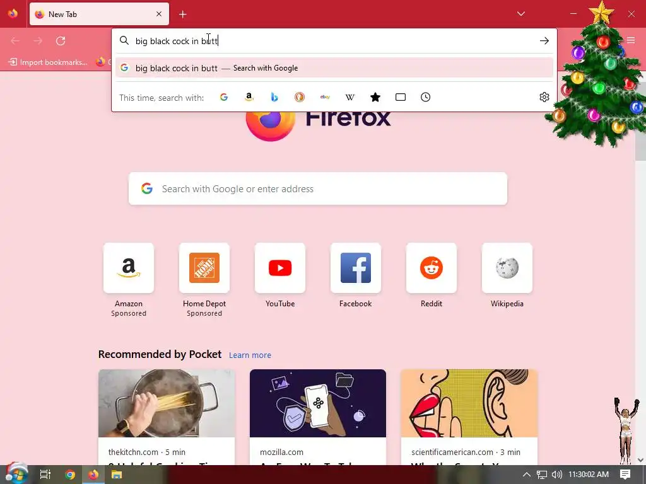Search this time with Bing
Image resolution: width=646 pixels, height=484 pixels.
[x=274, y=97]
